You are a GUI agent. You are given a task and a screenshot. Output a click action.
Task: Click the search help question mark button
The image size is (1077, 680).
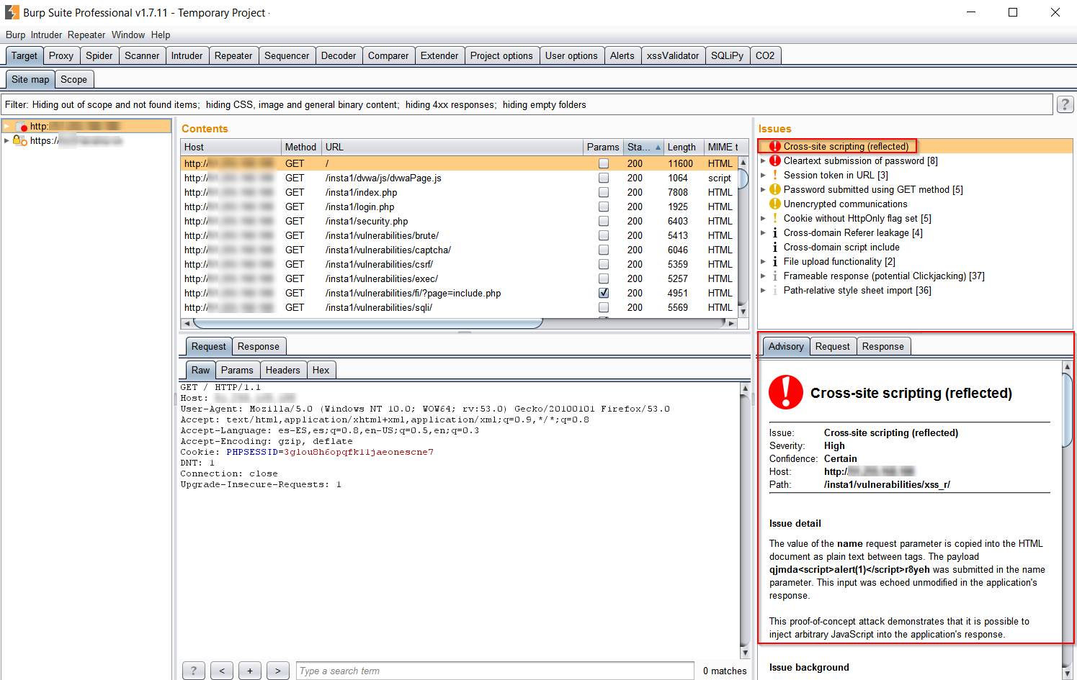193,671
